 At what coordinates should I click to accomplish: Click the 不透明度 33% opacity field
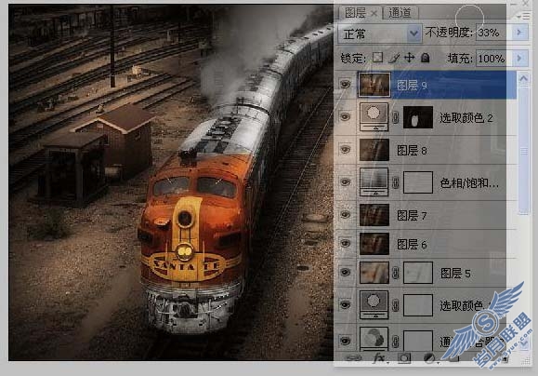click(491, 33)
